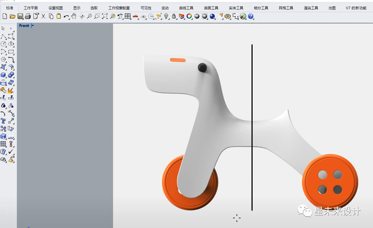Viewport: 373px width, 228px height.
Task: Click the Explode tool icon
Action: tap(11, 90)
